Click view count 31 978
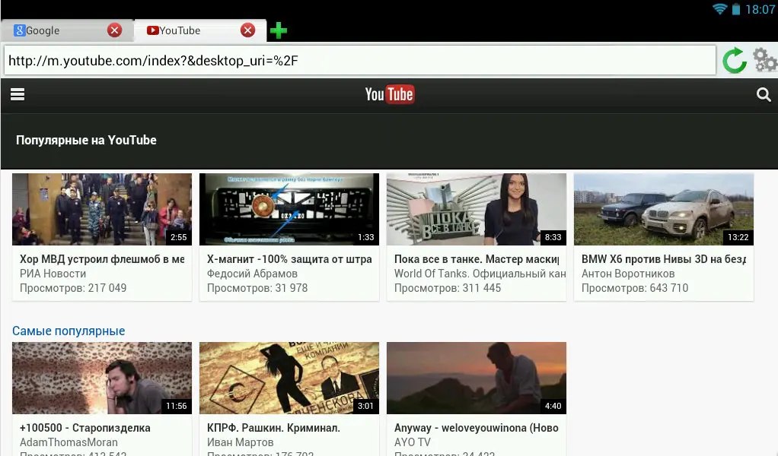The height and width of the screenshot is (456, 778). 257,288
